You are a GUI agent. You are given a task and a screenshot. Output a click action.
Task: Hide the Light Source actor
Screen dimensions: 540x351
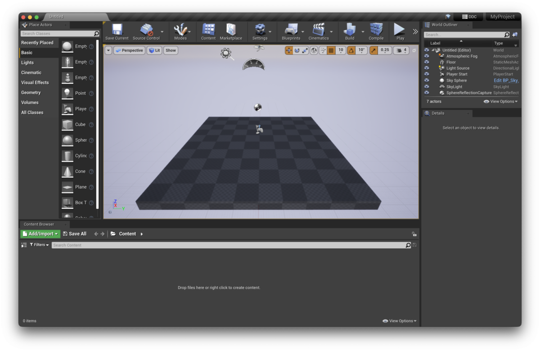[x=427, y=68]
